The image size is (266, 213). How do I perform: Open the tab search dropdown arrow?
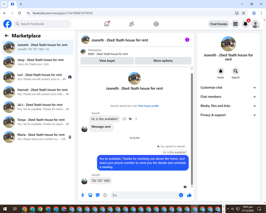[4, 4]
